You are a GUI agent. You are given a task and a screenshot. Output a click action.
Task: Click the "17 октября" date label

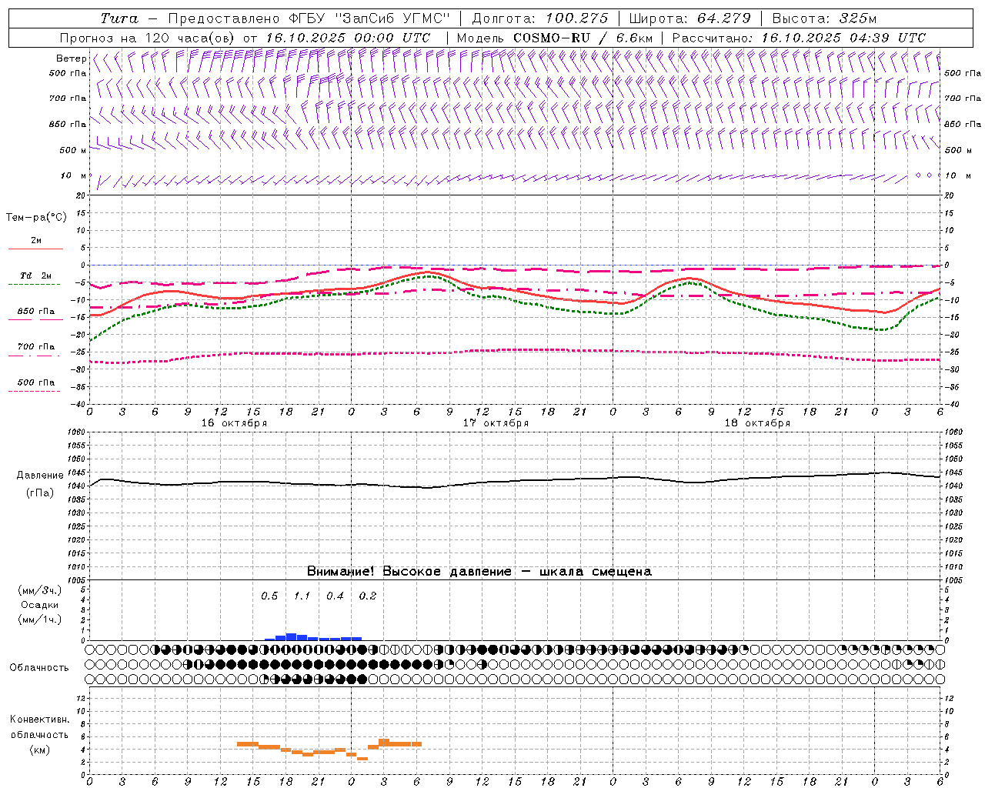pos(496,423)
